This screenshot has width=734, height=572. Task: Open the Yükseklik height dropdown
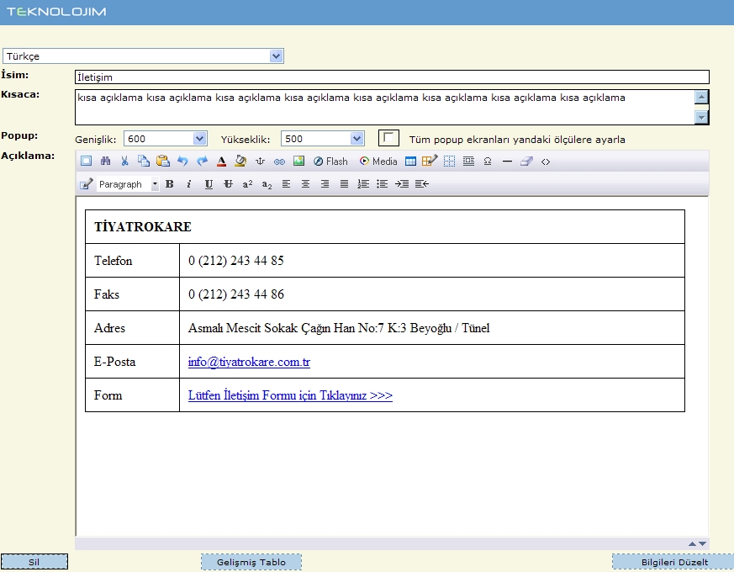323,139
